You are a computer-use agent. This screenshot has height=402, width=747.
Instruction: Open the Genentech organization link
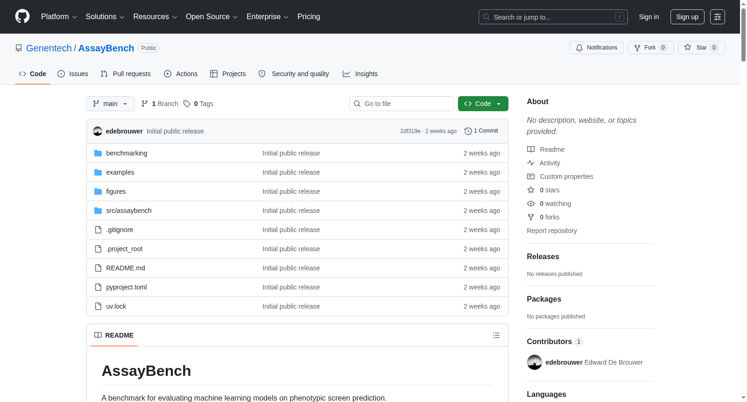[x=49, y=48]
